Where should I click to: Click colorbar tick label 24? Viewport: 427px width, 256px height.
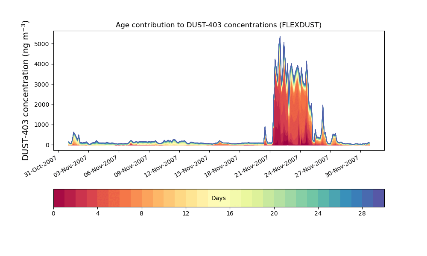click(318, 214)
